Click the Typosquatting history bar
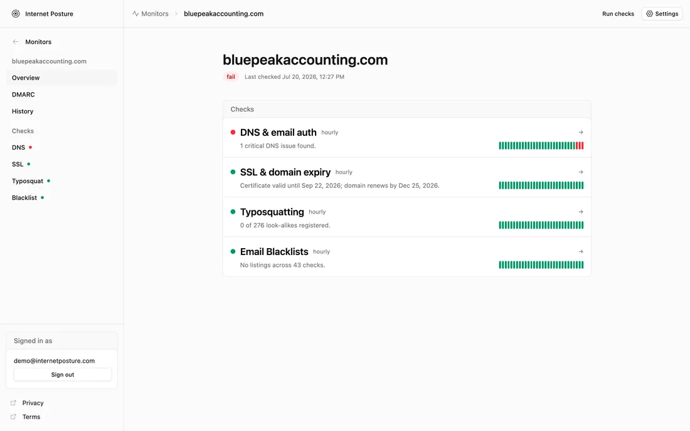Screen dimensions: 690x431 pyautogui.click(x=541, y=225)
